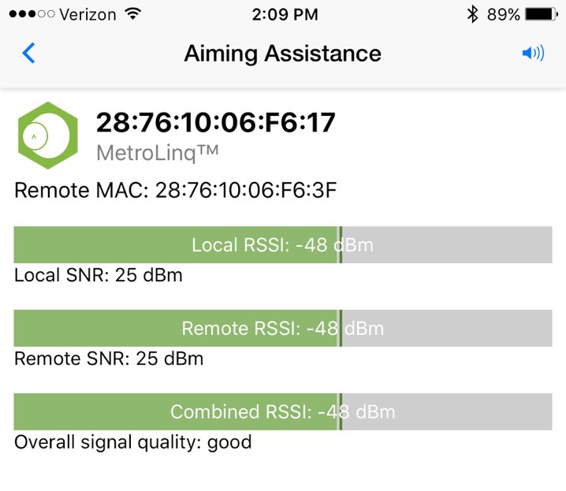Screen dimensions: 566x491
Task: Tap the MetroLinq product name label
Action: tap(157, 152)
